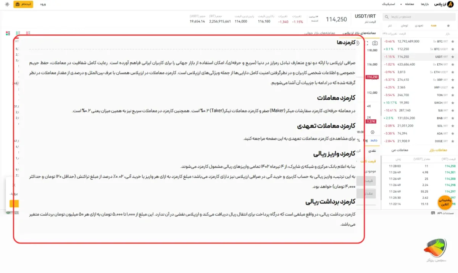The height and width of the screenshot is (273, 458).
Task: Click the API documentation icon
Action: 433,213
